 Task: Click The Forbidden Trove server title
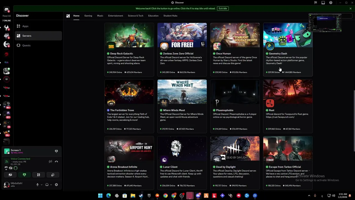(x=122, y=110)
